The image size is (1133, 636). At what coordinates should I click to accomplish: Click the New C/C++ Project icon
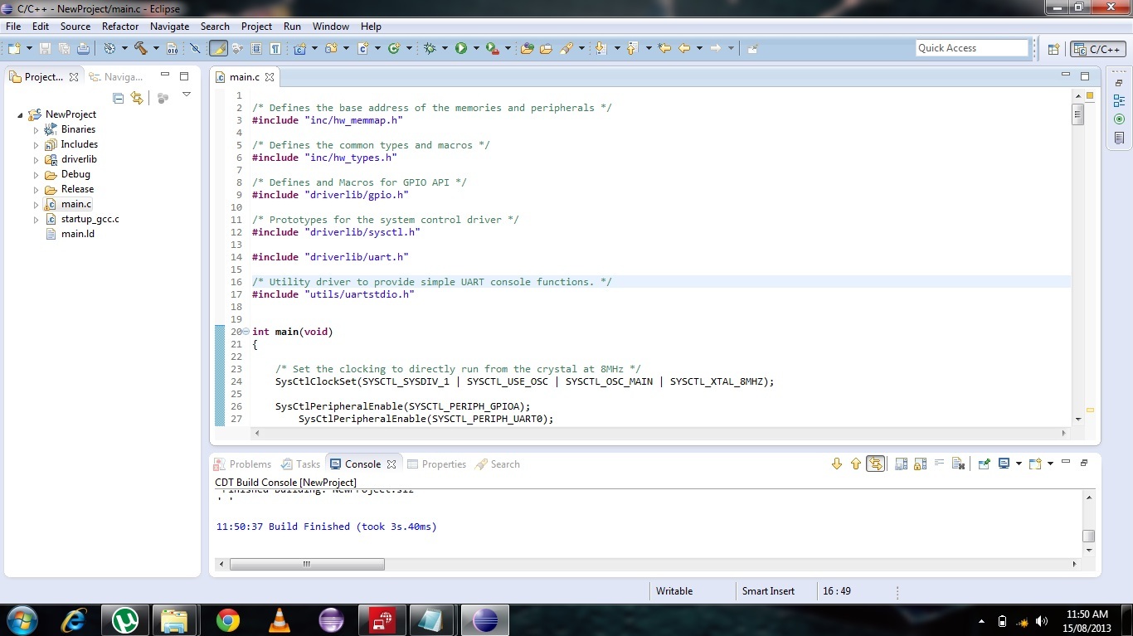point(299,49)
